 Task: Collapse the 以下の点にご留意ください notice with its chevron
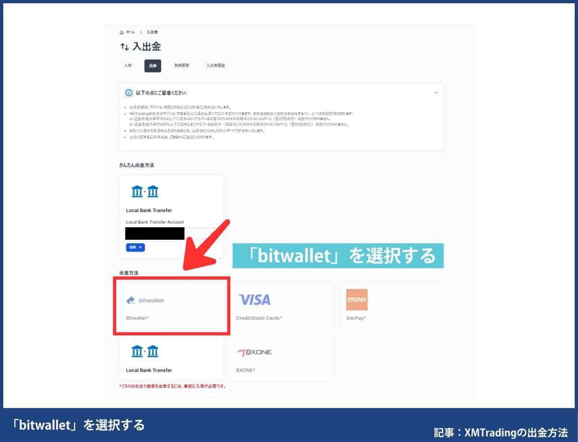436,92
